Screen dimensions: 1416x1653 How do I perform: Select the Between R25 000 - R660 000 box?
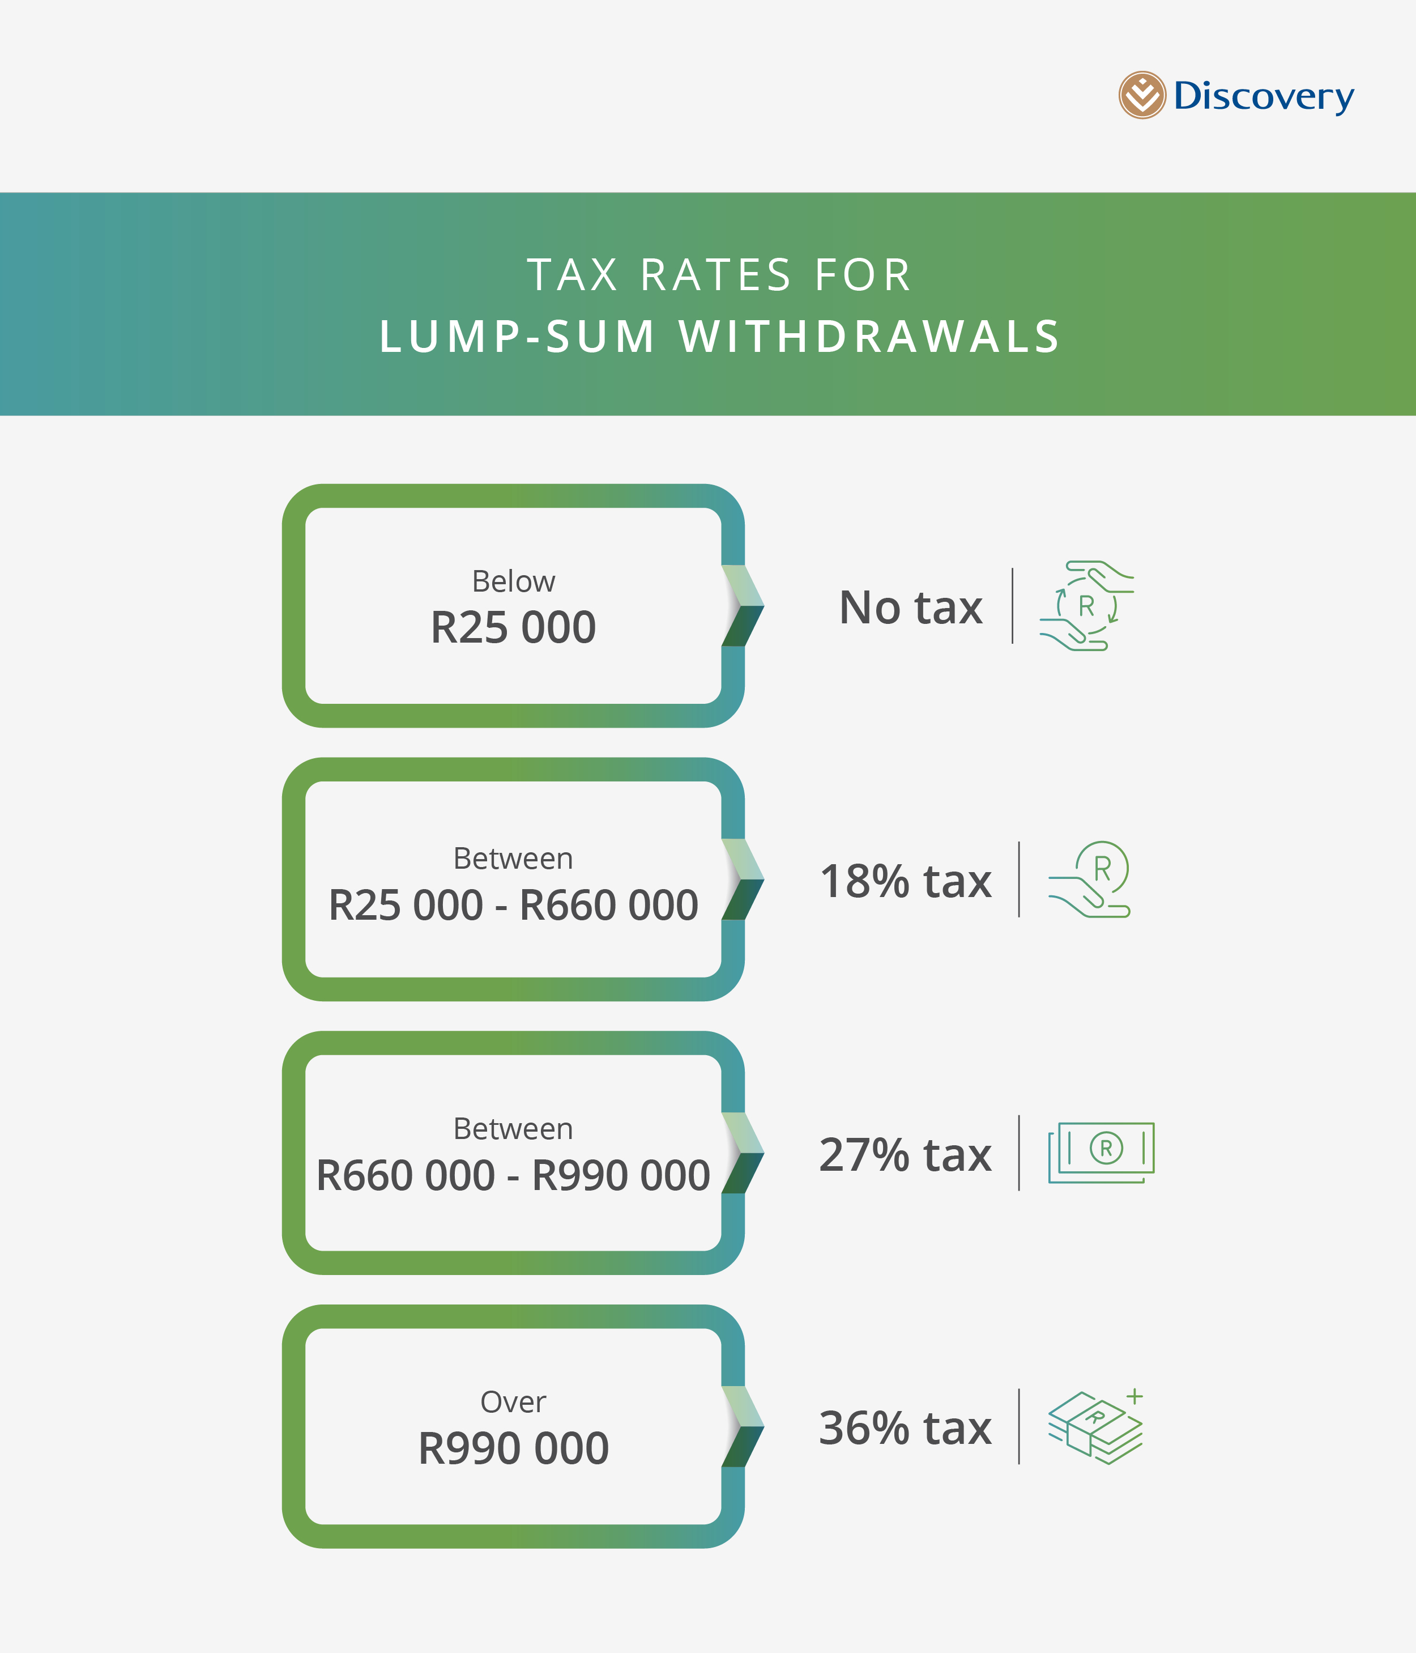[x=513, y=880]
